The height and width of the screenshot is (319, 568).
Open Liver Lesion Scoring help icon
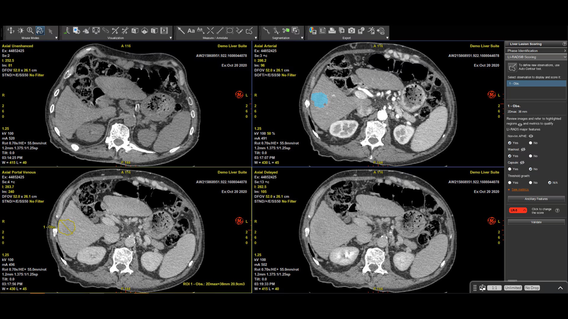[x=564, y=44]
